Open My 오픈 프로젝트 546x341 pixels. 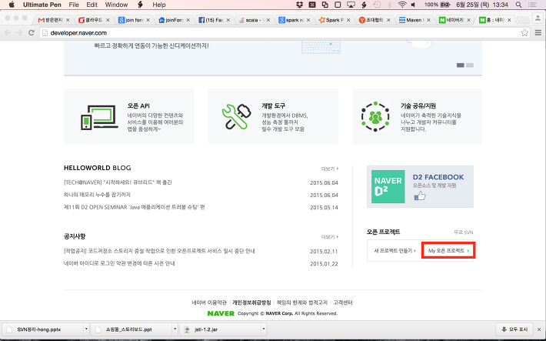448,251
